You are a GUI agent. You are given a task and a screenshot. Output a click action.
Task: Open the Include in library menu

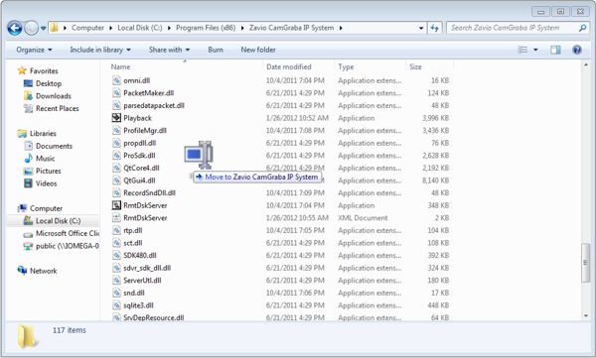100,50
